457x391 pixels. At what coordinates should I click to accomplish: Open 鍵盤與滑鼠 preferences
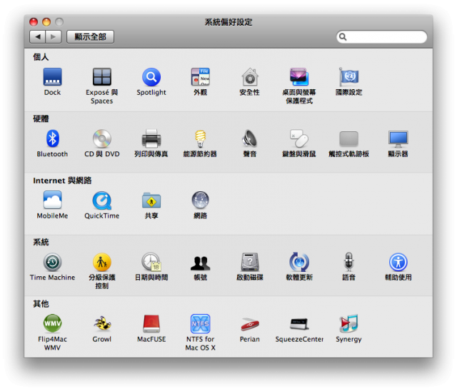click(x=299, y=138)
